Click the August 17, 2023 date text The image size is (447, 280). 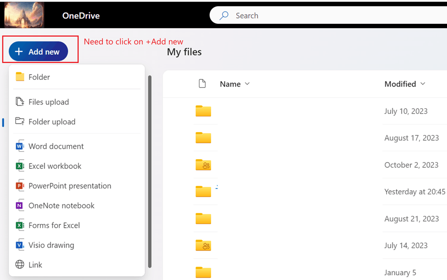click(x=412, y=138)
